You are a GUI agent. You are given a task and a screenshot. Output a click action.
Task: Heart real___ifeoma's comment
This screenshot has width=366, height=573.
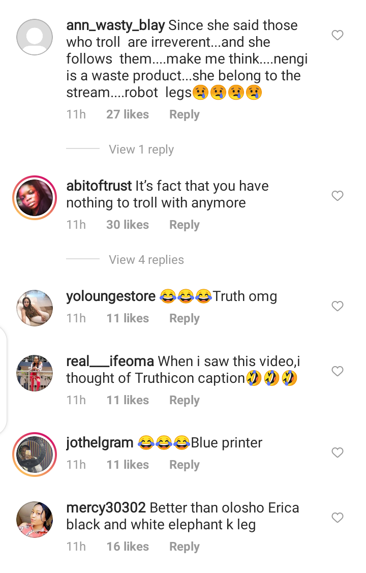point(337,371)
